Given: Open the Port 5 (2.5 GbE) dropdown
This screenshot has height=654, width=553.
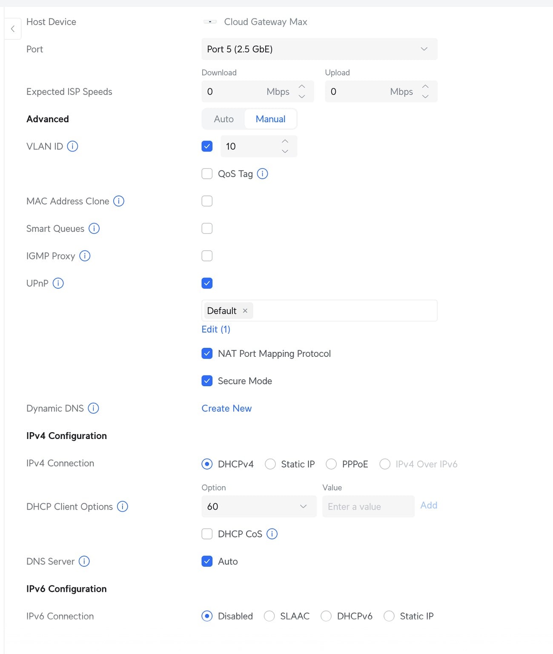Looking at the screenshot, I should coord(319,49).
